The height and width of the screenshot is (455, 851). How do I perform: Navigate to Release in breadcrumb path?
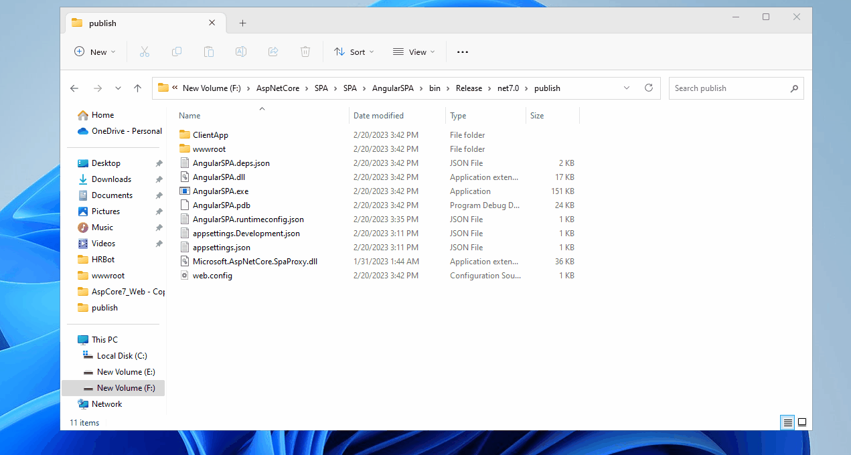(469, 88)
